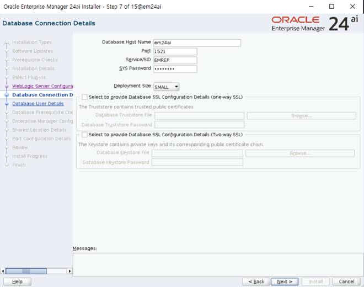Click the 'Installation Types' step text

pyautogui.click(x=32, y=42)
